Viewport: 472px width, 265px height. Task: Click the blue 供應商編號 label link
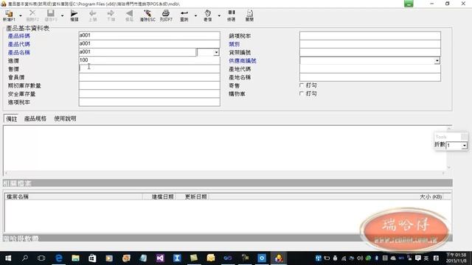tap(243, 60)
